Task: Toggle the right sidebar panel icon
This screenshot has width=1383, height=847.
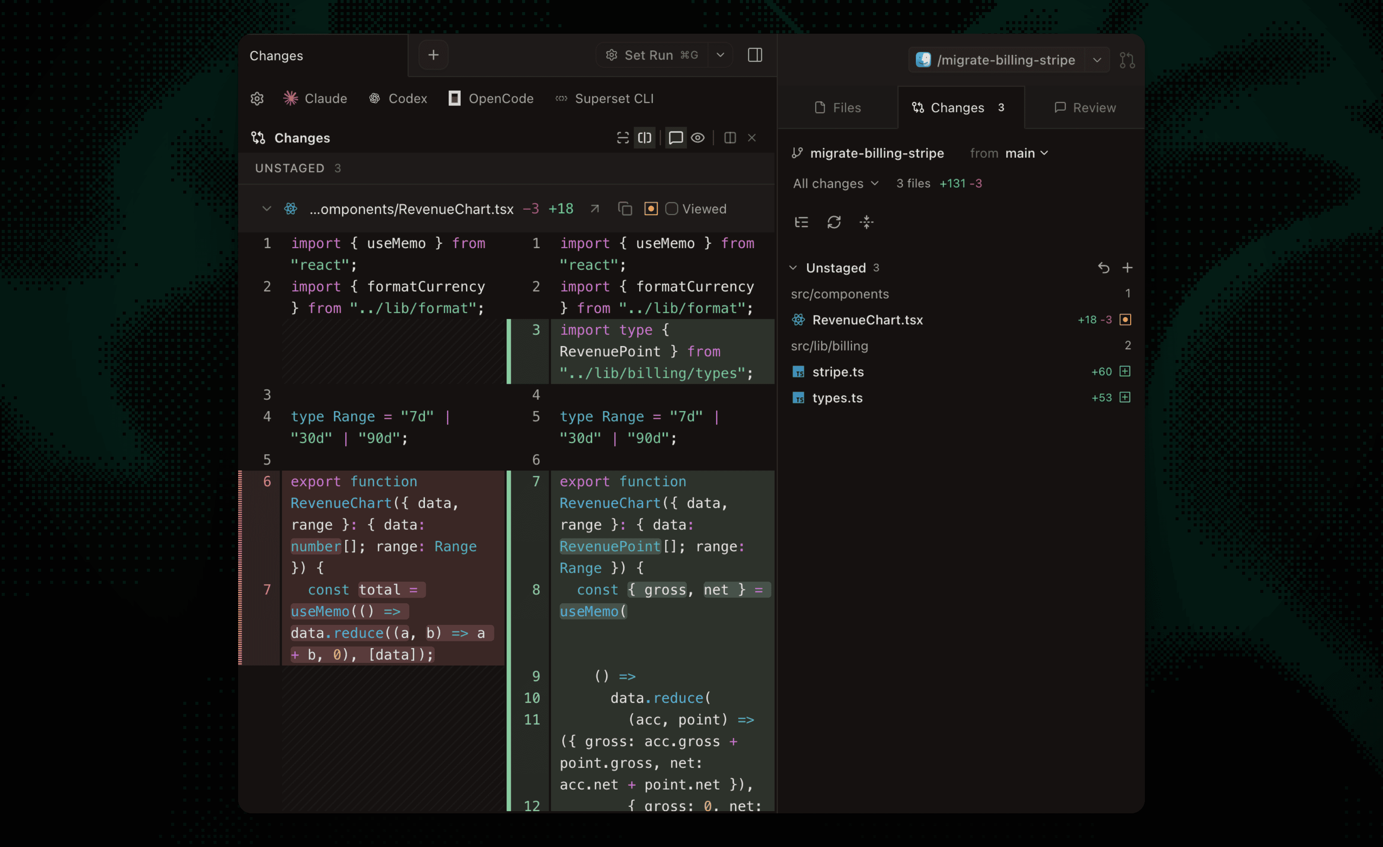Action: click(x=755, y=55)
